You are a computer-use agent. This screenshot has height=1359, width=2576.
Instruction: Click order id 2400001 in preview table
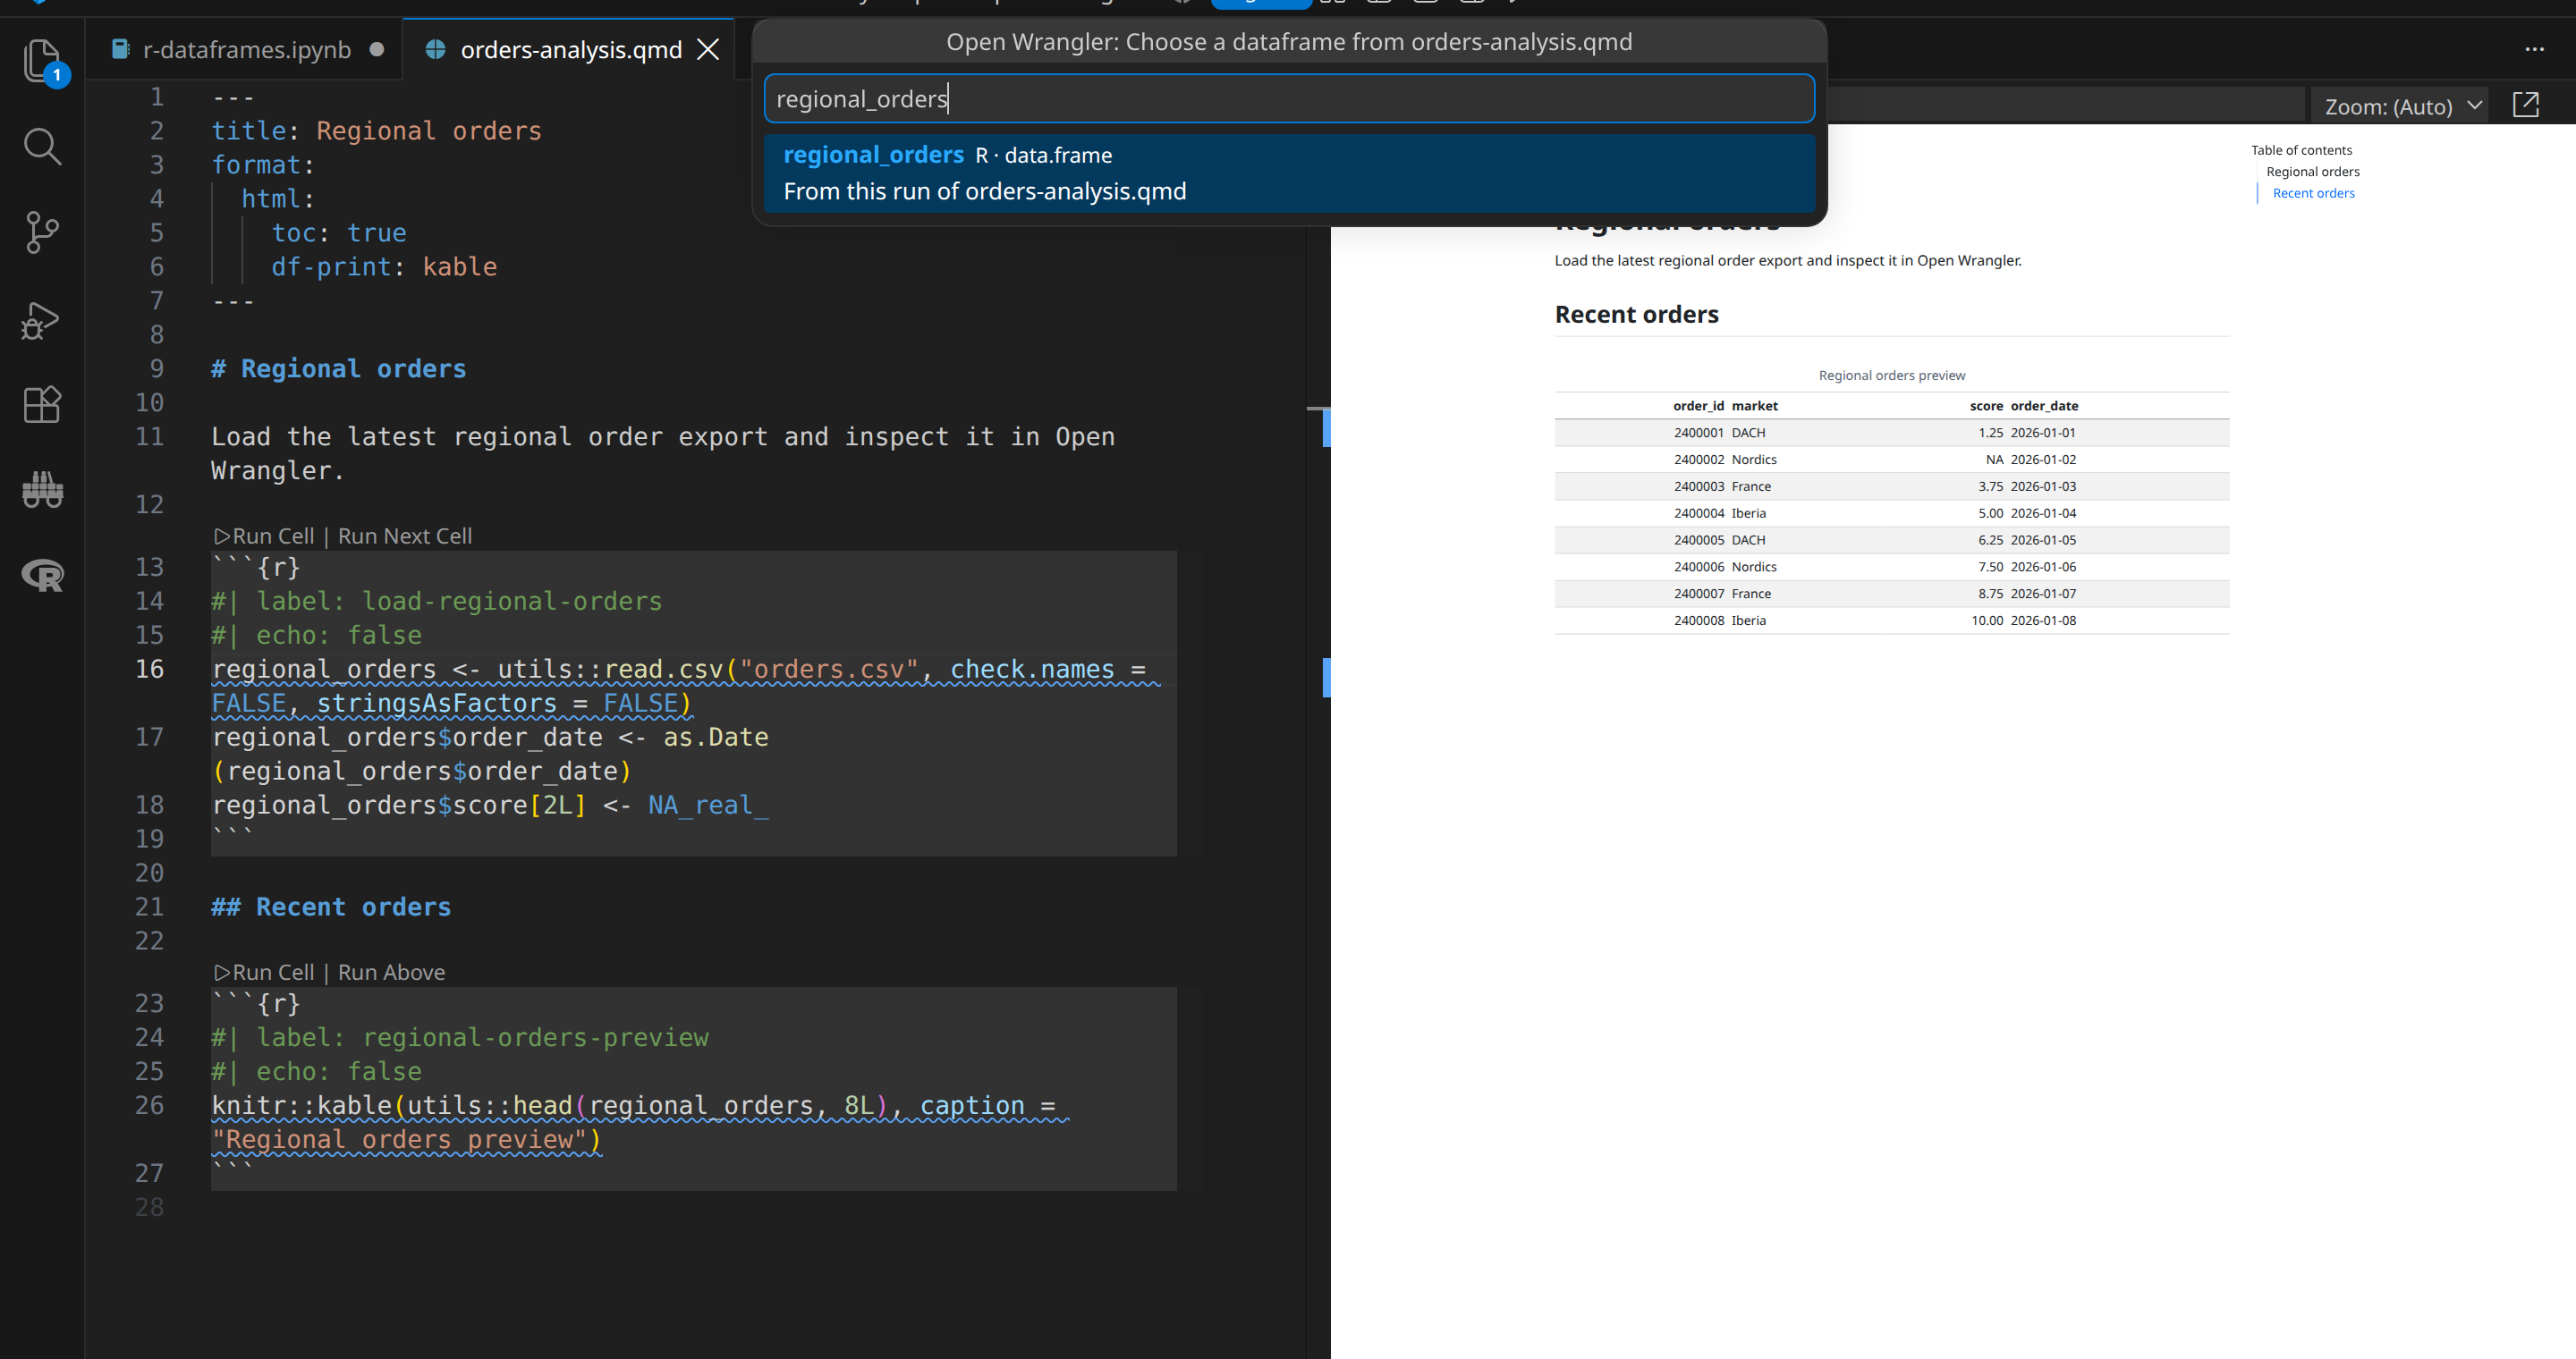(x=1698, y=433)
